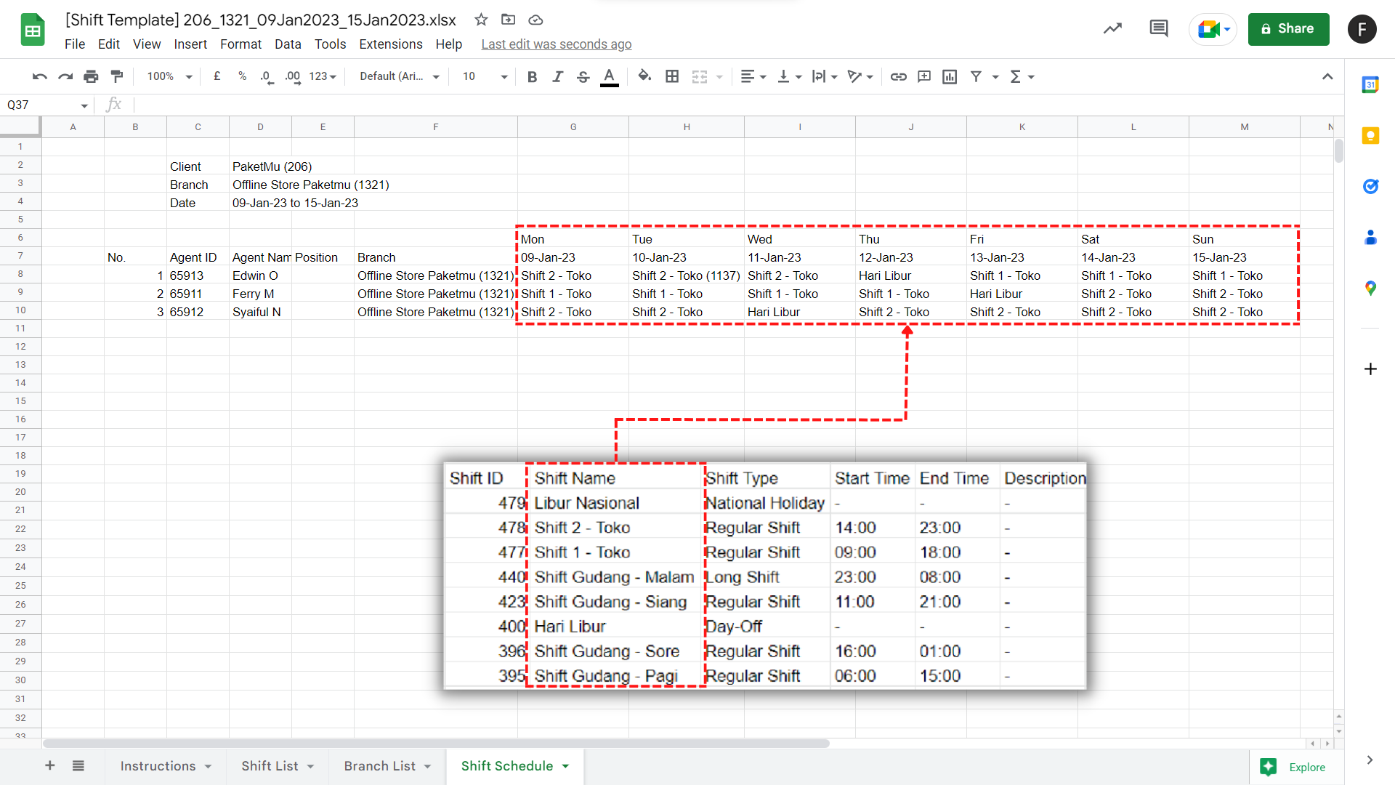The height and width of the screenshot is (785, 1395).
Task: Open the File menu
Action: click(75, 44)
